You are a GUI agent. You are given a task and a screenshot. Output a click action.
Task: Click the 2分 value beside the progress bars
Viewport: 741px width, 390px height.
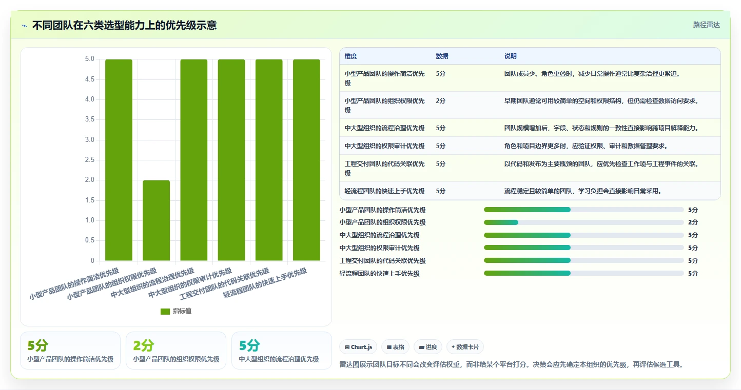click(x=693, y=222)
